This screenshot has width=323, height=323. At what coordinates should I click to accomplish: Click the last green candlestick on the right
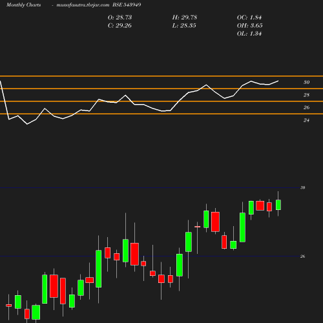pyautogui.click(x=278, y=205)
